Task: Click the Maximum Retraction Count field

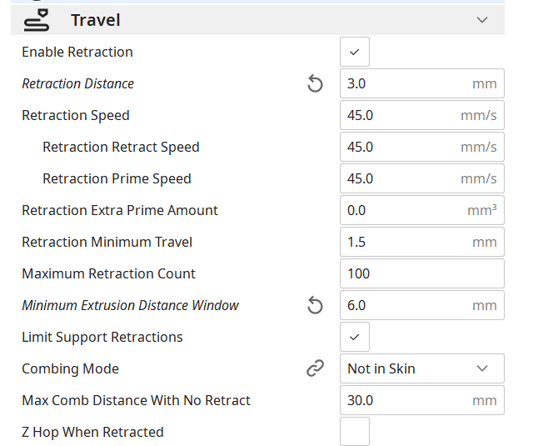Action: click(x=421, y=273)
